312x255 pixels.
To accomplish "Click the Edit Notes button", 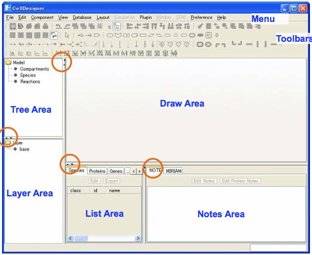I will [204, 181].
